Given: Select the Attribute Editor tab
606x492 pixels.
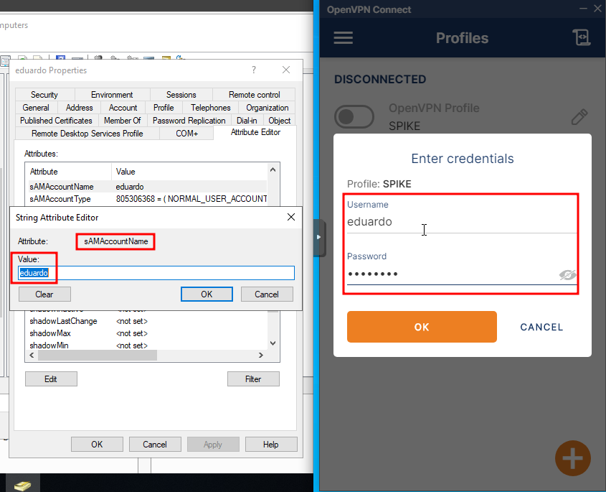Looking at the screenshot, I should (255, 132).
